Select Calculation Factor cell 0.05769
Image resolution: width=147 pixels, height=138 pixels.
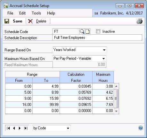click(x=76, y=92)
